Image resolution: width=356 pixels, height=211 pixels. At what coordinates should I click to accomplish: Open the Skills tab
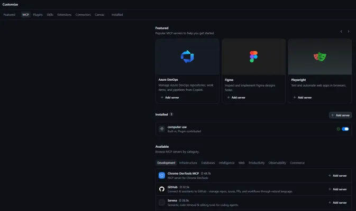pos(50,15)
